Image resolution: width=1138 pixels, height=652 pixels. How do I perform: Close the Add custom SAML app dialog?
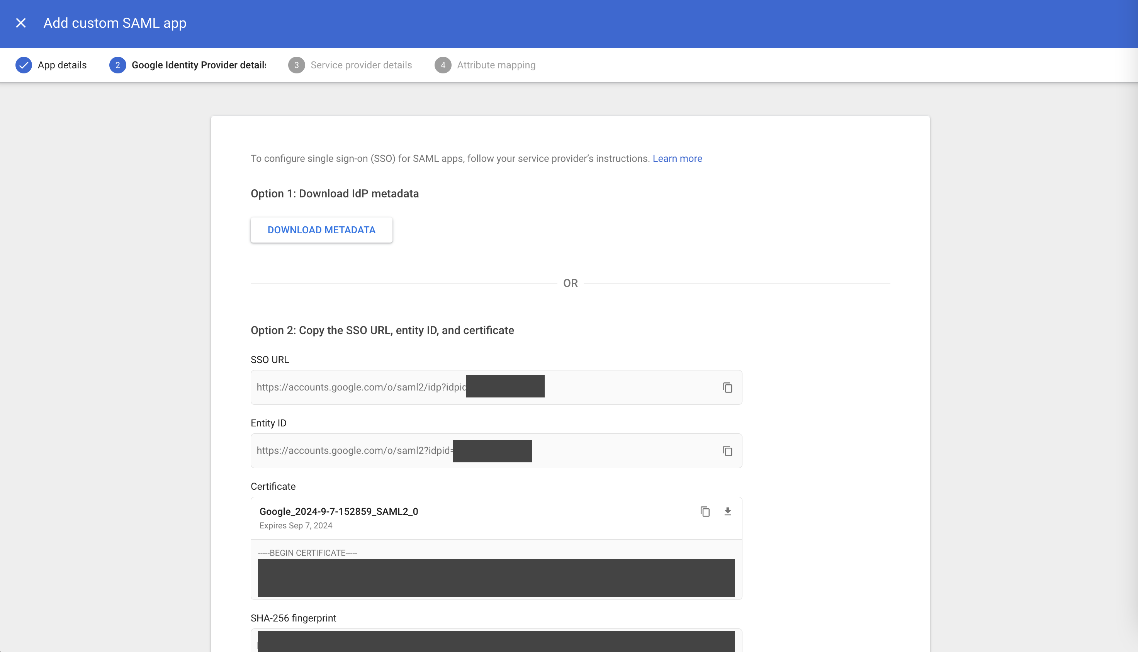(x=20, y=23)
